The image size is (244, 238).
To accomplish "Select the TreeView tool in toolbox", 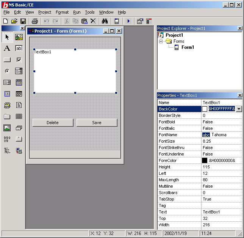I will 7,151.
